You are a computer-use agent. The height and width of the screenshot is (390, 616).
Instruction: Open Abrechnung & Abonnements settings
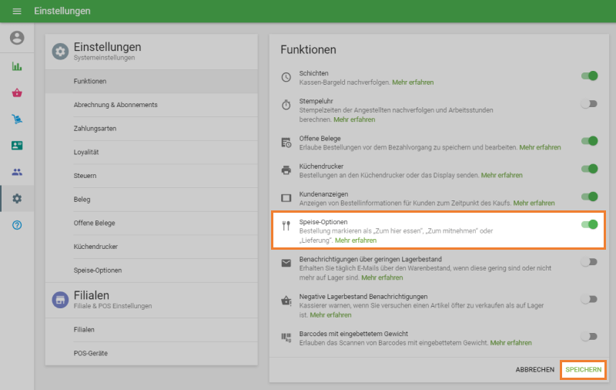115,105
